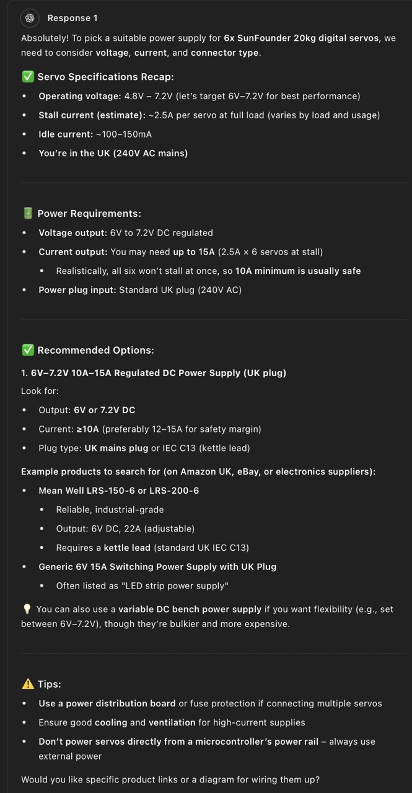Click Generic 6V 15A Switching Power Supply item
Screen dimensions: 412x793
pyautogui.click(x=157, y=567)
